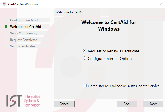165x112 pixels.
Task: Go Back to previous step
Action: tap(127, 104)
